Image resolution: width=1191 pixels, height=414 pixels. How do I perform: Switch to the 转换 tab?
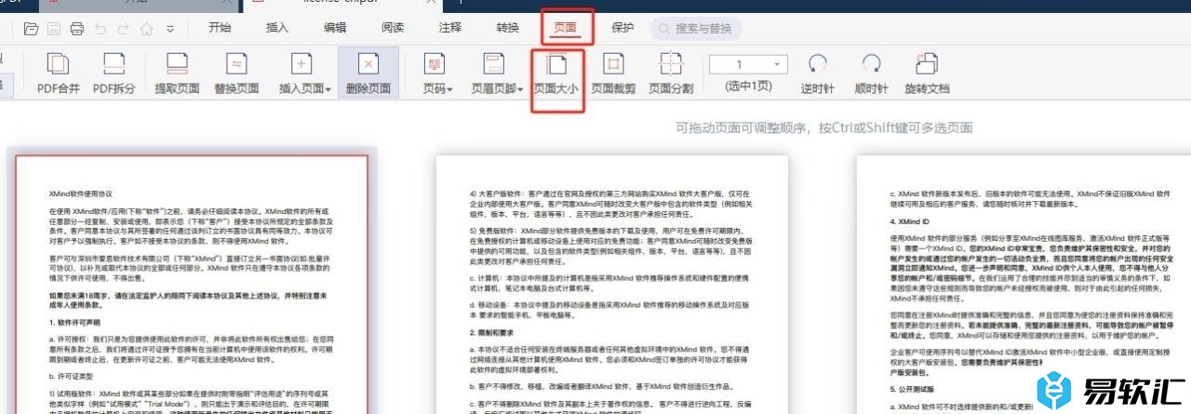(x=508, y=28)
